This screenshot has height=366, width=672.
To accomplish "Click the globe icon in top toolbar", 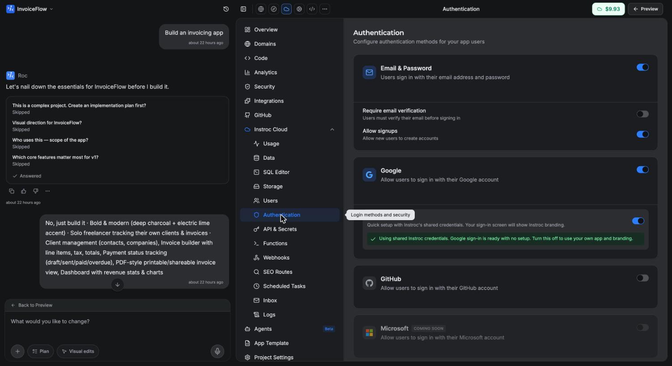I will [x=261, y=9].
